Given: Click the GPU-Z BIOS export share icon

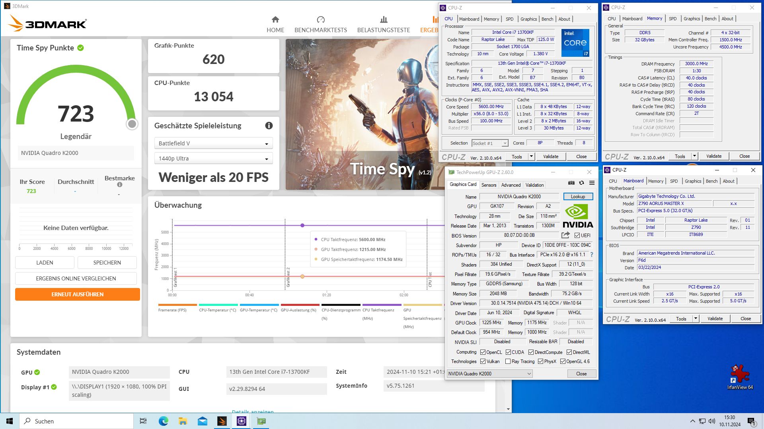Looking at the screenshot, I should coord(565,235).
